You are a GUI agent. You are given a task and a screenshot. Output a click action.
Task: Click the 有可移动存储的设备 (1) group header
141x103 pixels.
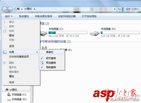pos(55,42)
